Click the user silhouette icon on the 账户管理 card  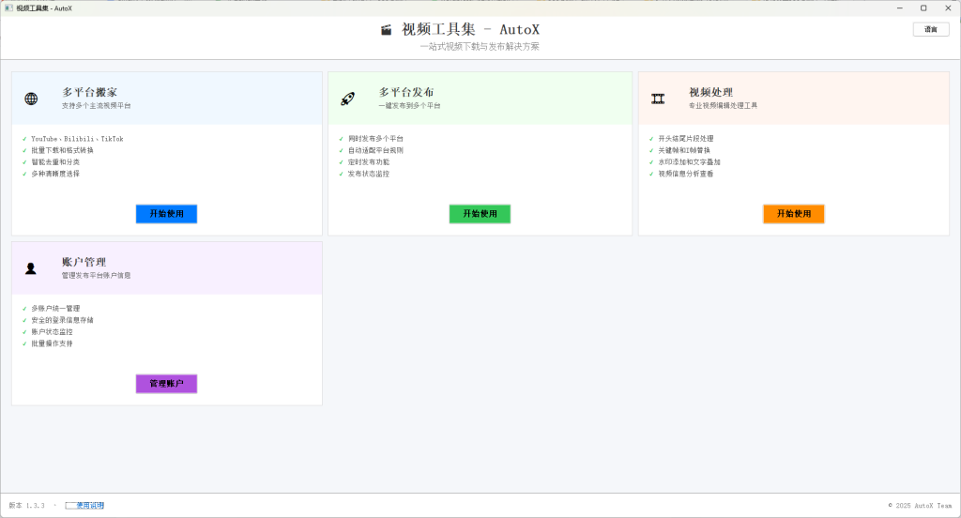31,268
